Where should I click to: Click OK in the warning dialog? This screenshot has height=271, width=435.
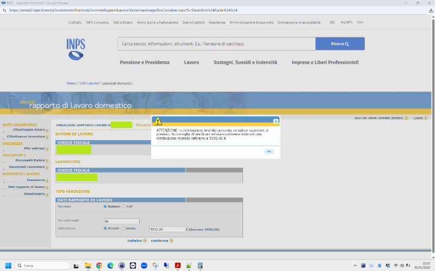269,152
